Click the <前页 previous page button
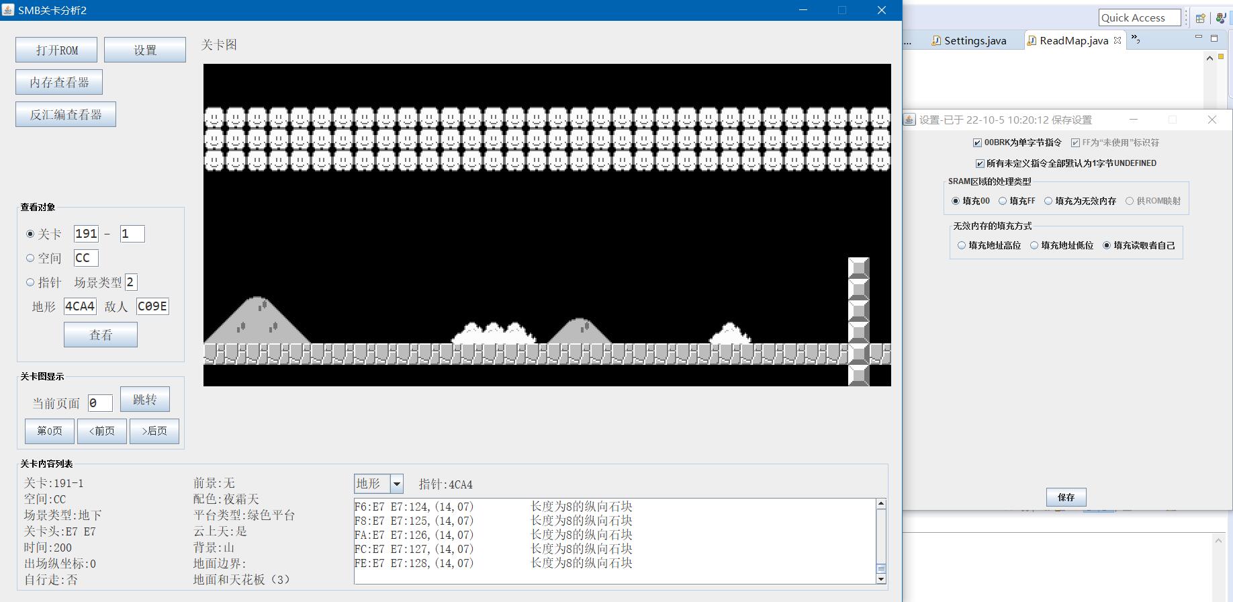 click(102, 431)
